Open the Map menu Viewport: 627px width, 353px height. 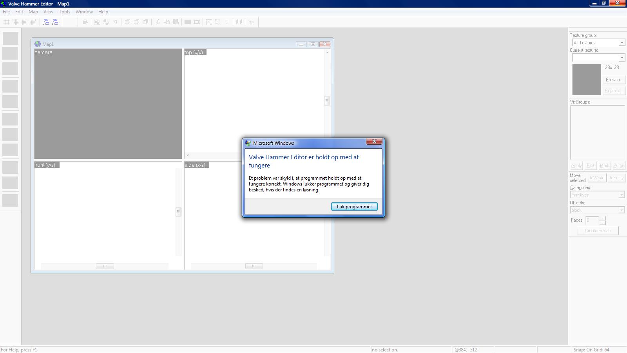point(33,12)
